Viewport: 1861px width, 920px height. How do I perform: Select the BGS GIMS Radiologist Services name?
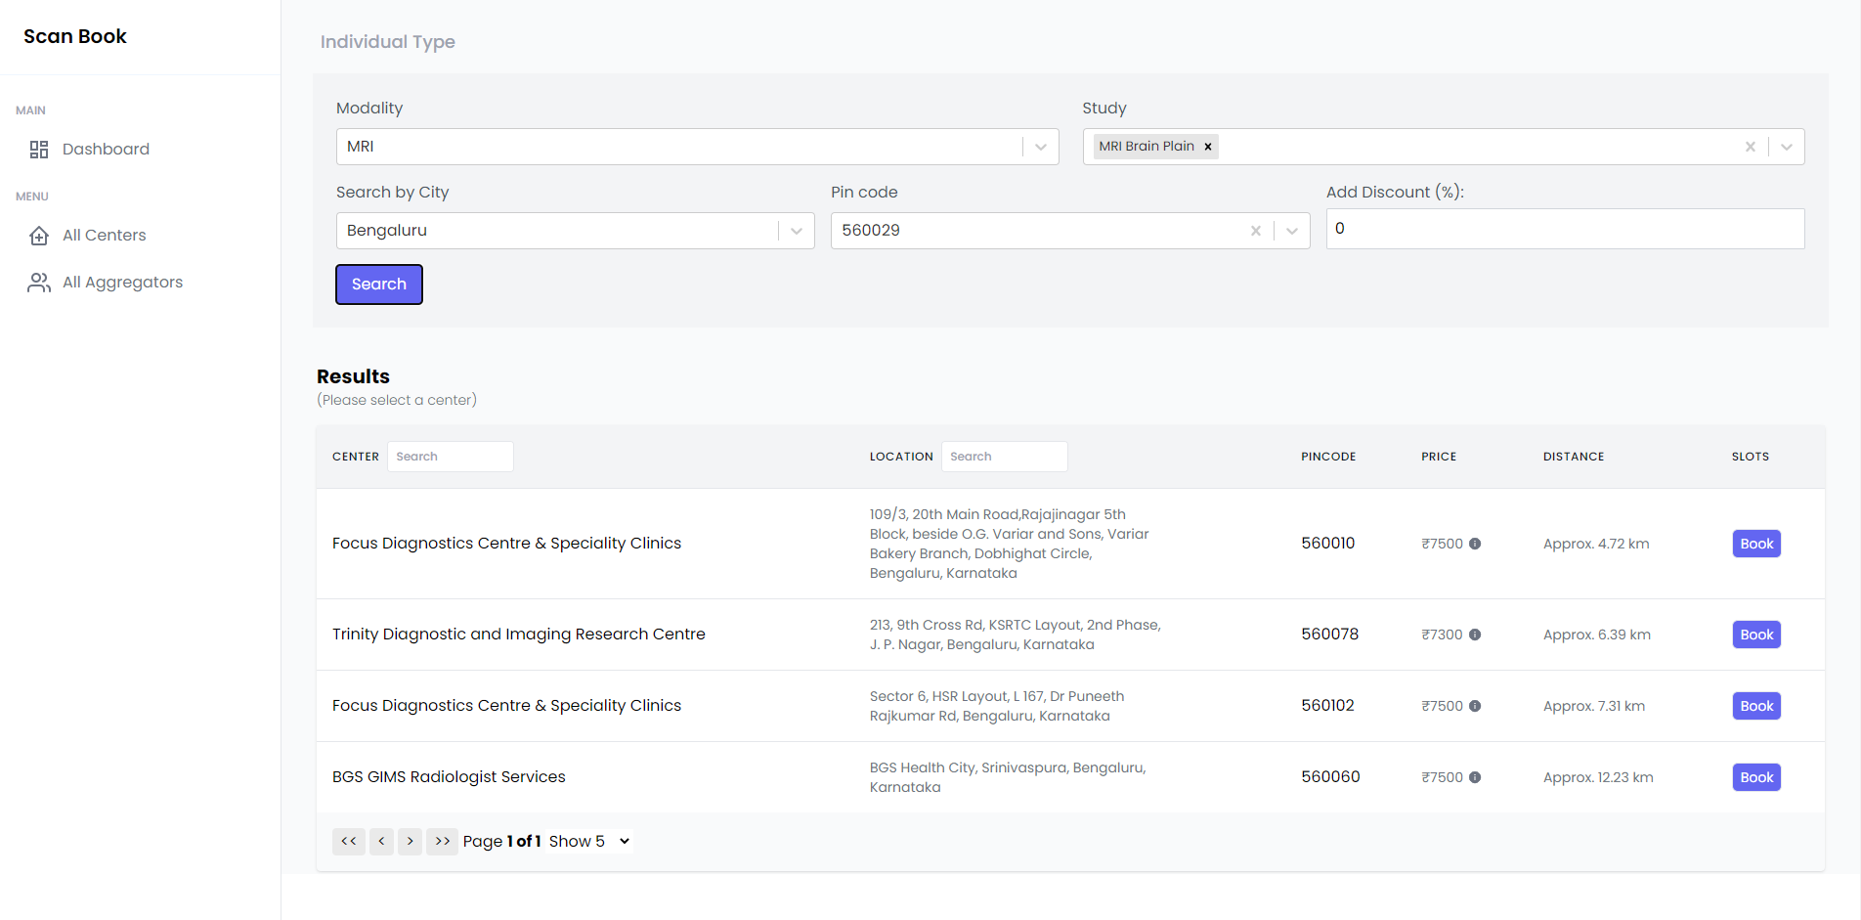pyautogui.click(x=449, y=777)
